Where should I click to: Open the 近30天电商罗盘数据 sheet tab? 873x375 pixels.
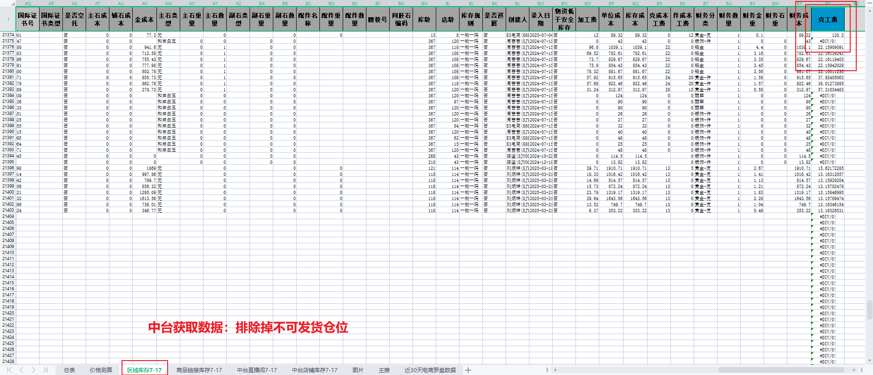(x=430, y=370)
